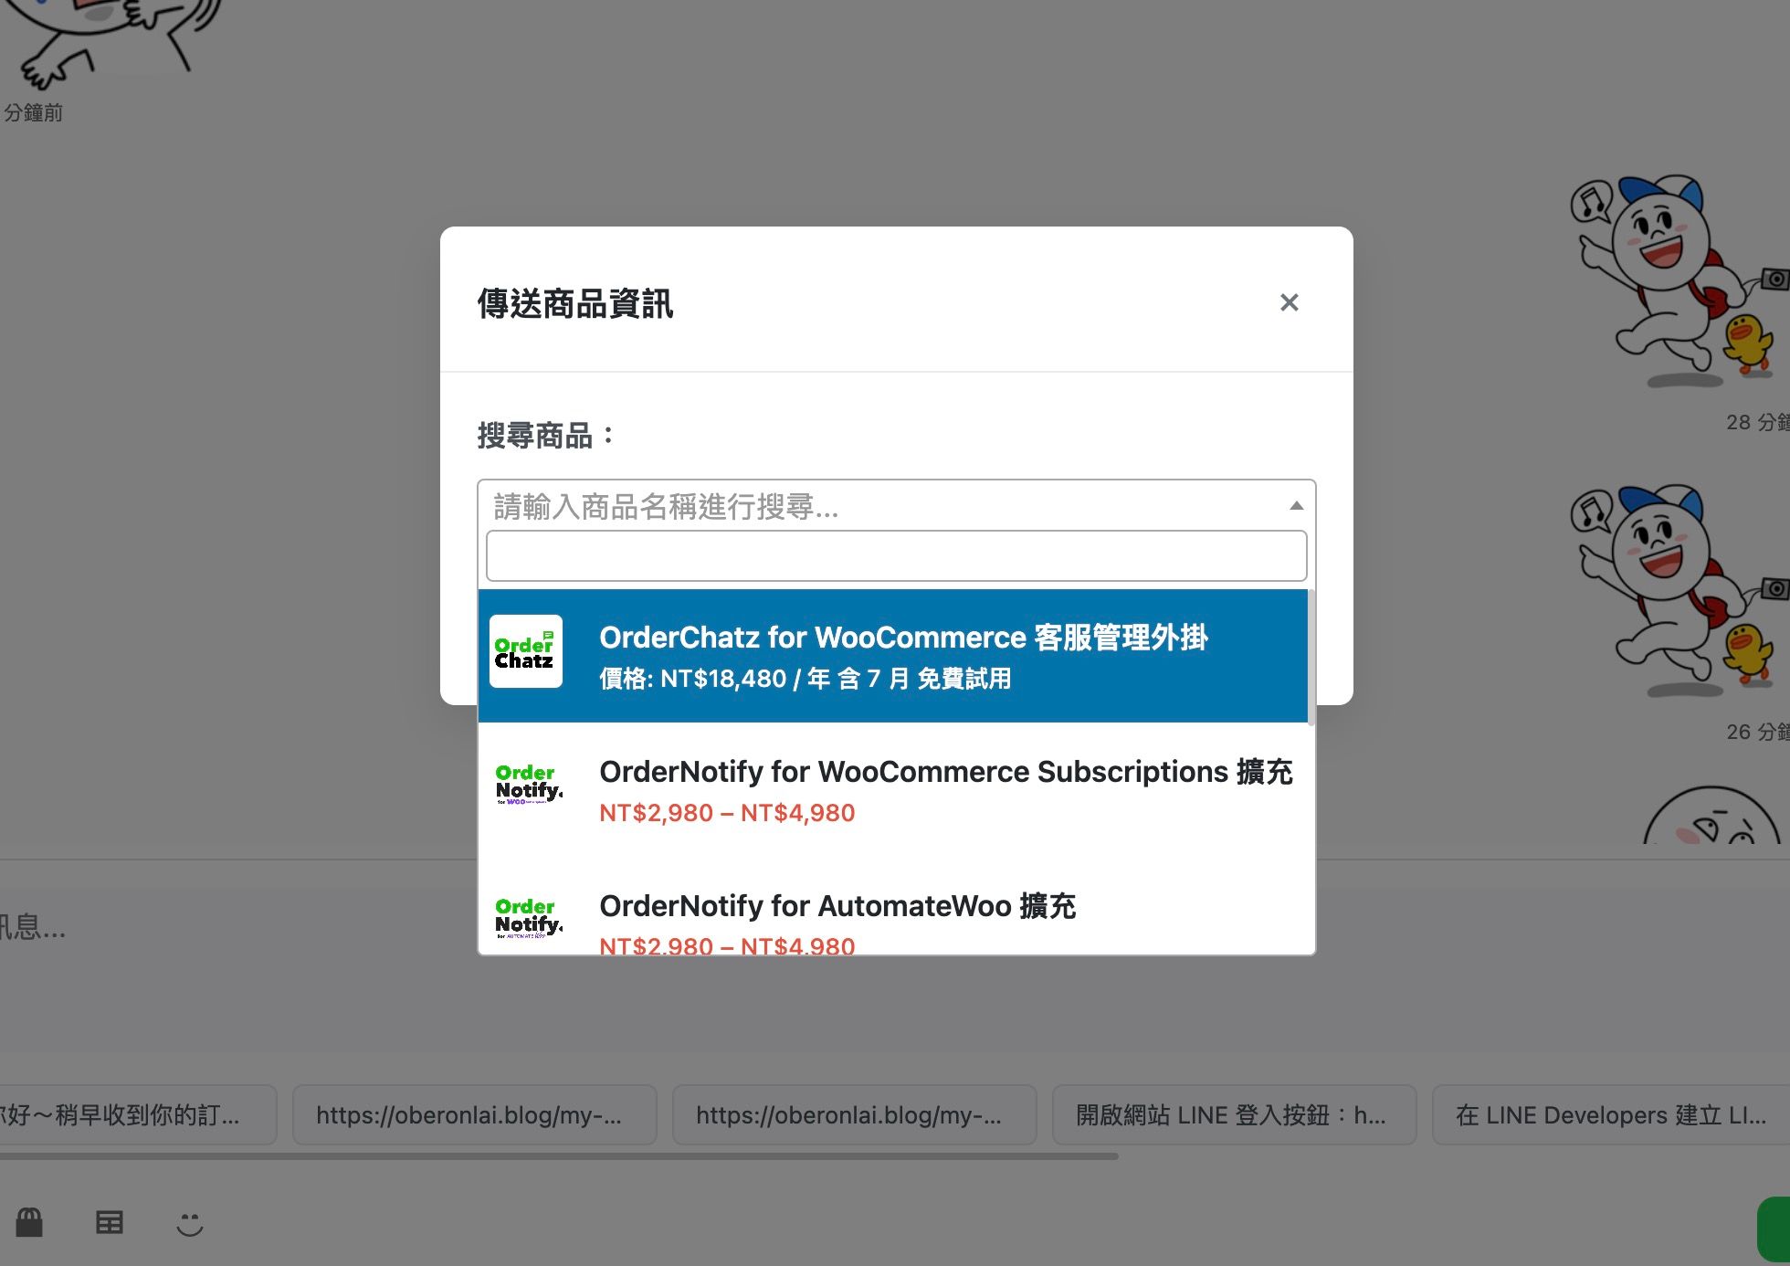Click second oberonlai.blog quick reply chip
The image size is (1790, 1266).
854,1114
